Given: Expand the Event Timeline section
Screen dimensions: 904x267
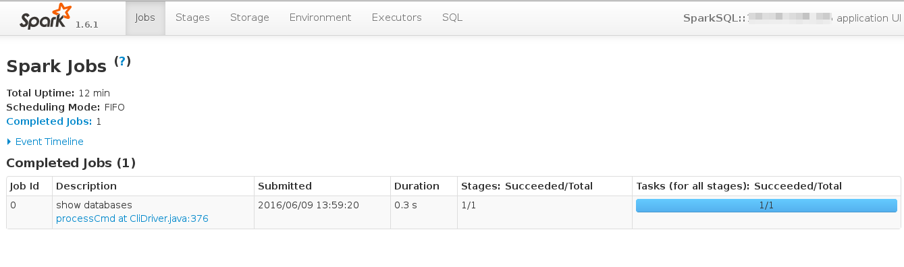Looking at the screenshot, I should pyautogui.click(x=45, y=142).
